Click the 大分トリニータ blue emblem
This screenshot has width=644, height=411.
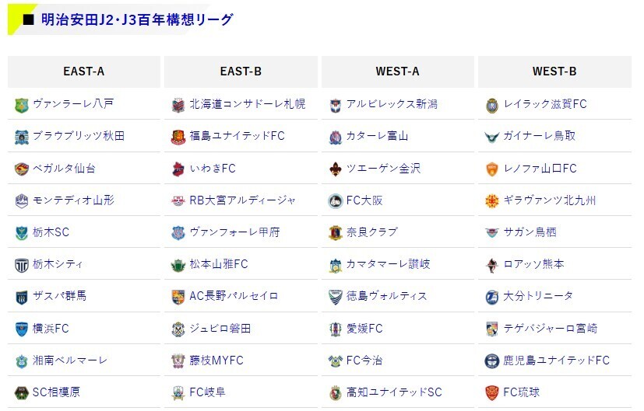[492, 297]
